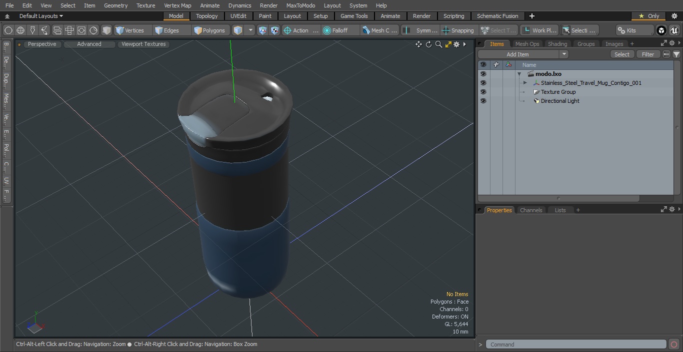Switch to the Shading tab
Image resolution: width=683 pixels, height=352 pixels.
pyautogui.click(x=557, y=44)
